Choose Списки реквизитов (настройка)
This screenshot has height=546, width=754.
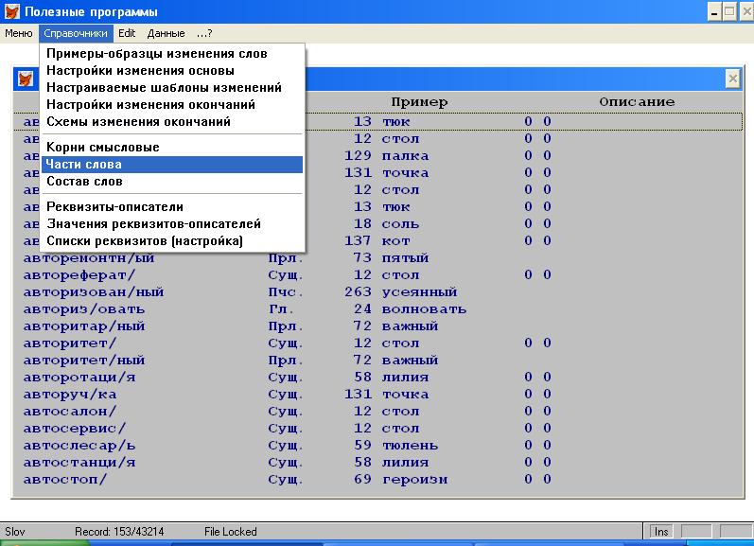click(x=172, y=240)
